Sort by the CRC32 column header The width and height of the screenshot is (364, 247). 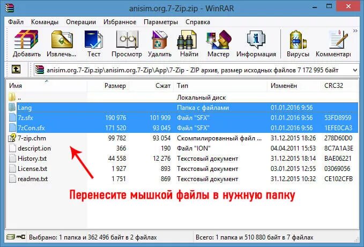tap(339, 86)
